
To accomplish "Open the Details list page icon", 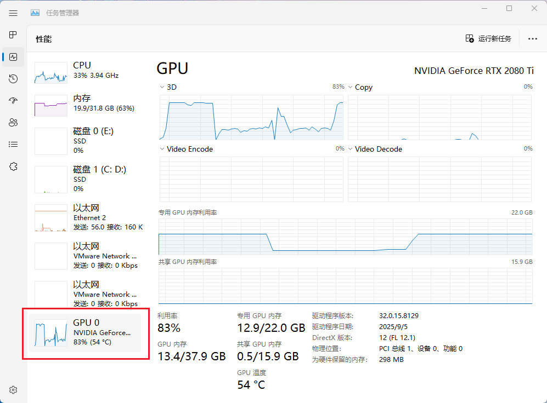I will tap(13, 145).
